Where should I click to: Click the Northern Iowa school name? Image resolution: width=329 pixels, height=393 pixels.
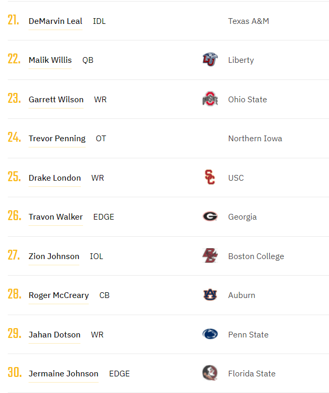tap(255, 139)
